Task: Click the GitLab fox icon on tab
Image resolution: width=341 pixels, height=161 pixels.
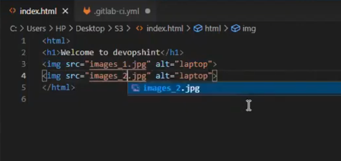Action: (87, 11)
